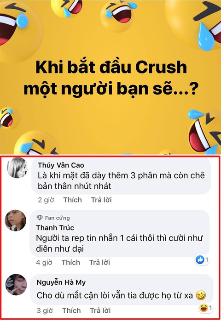Open Thúy Vân Cao's profile picture
Viewport: 221px width, 321px height.
tap(17, 168)
